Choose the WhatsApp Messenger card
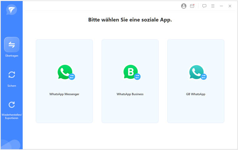The height and width of the screenshot is (150, 238). pyautogui.click(x=64, y=81)
